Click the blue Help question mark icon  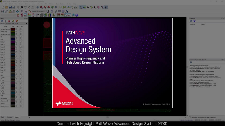pyautogui.click(x=77, y=15)
